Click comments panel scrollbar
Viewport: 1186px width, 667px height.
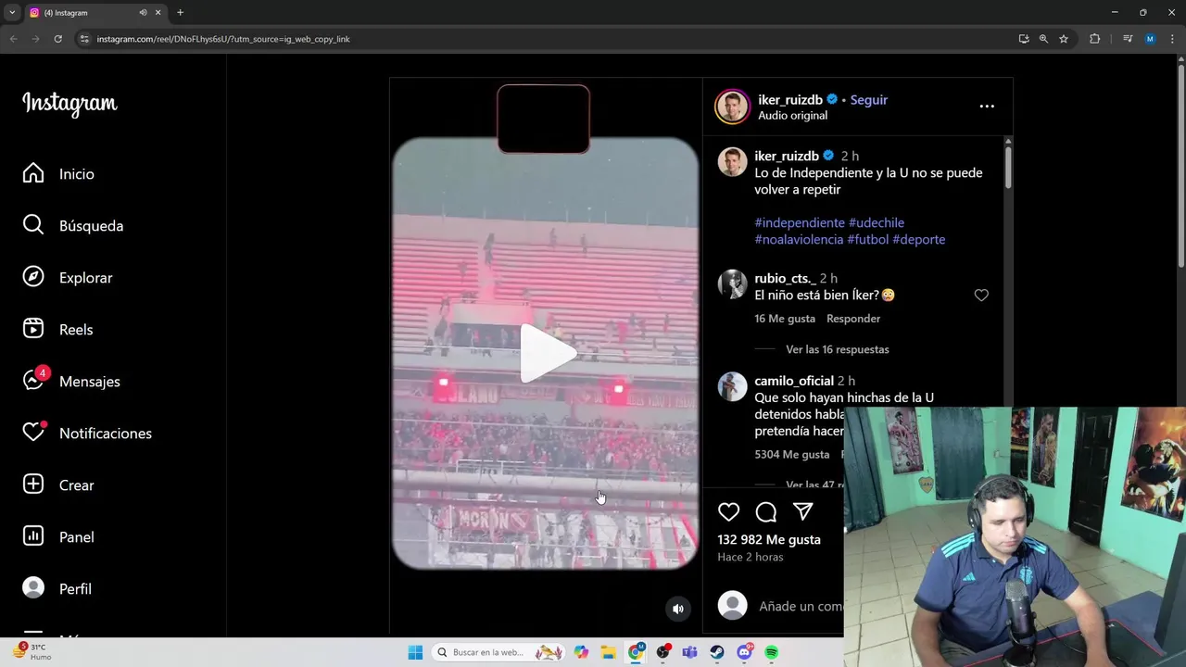pos(1008,167)
